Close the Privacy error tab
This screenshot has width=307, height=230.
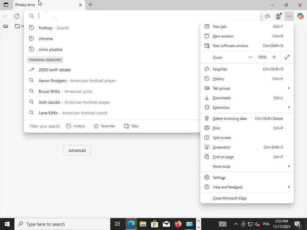point(80,5)
